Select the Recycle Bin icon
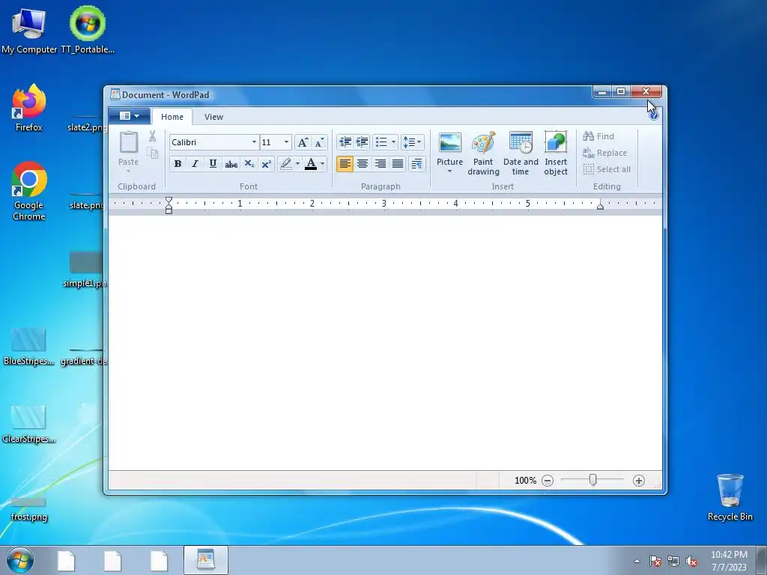Viewport: 767px width, 575px height. click(x=730, y=497)
